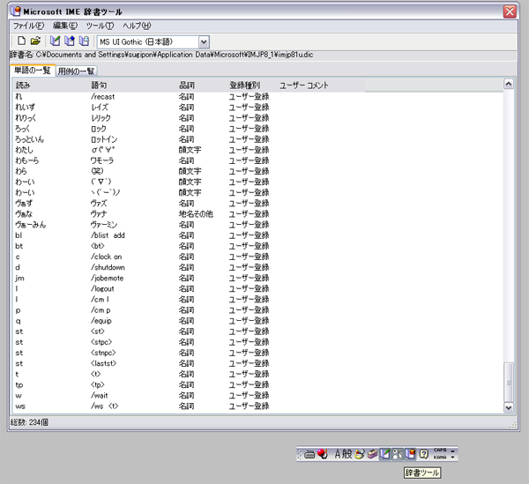Open the toolbox icon on the language bar

372,454
